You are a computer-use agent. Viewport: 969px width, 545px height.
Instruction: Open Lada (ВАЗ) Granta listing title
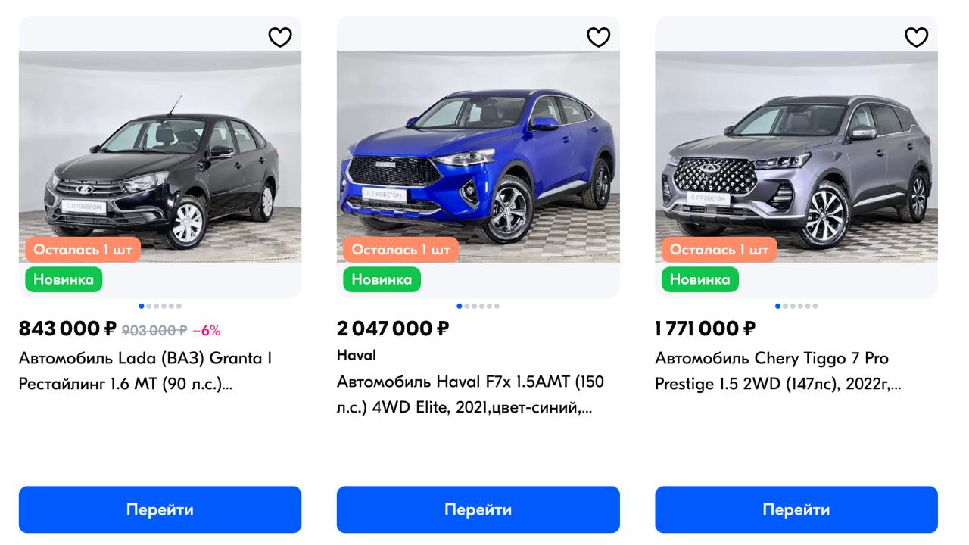click(x=145, y=371)
